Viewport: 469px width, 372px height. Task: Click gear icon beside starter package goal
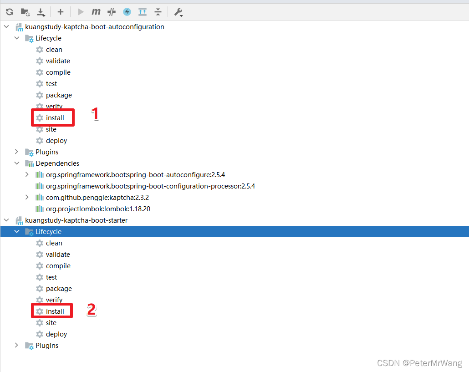click(40, 289)
